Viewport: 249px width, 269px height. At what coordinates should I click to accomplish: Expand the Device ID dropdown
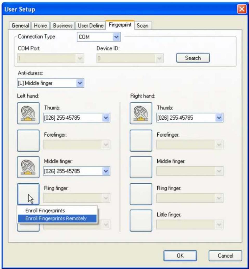130,58
